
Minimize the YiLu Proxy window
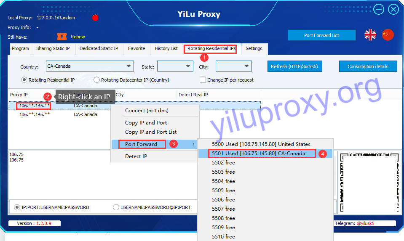(x=379, y=10)
